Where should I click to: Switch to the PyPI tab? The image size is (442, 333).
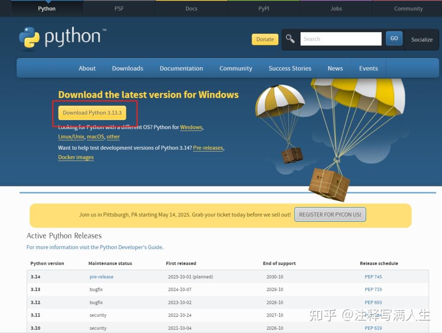pos(263,8)
